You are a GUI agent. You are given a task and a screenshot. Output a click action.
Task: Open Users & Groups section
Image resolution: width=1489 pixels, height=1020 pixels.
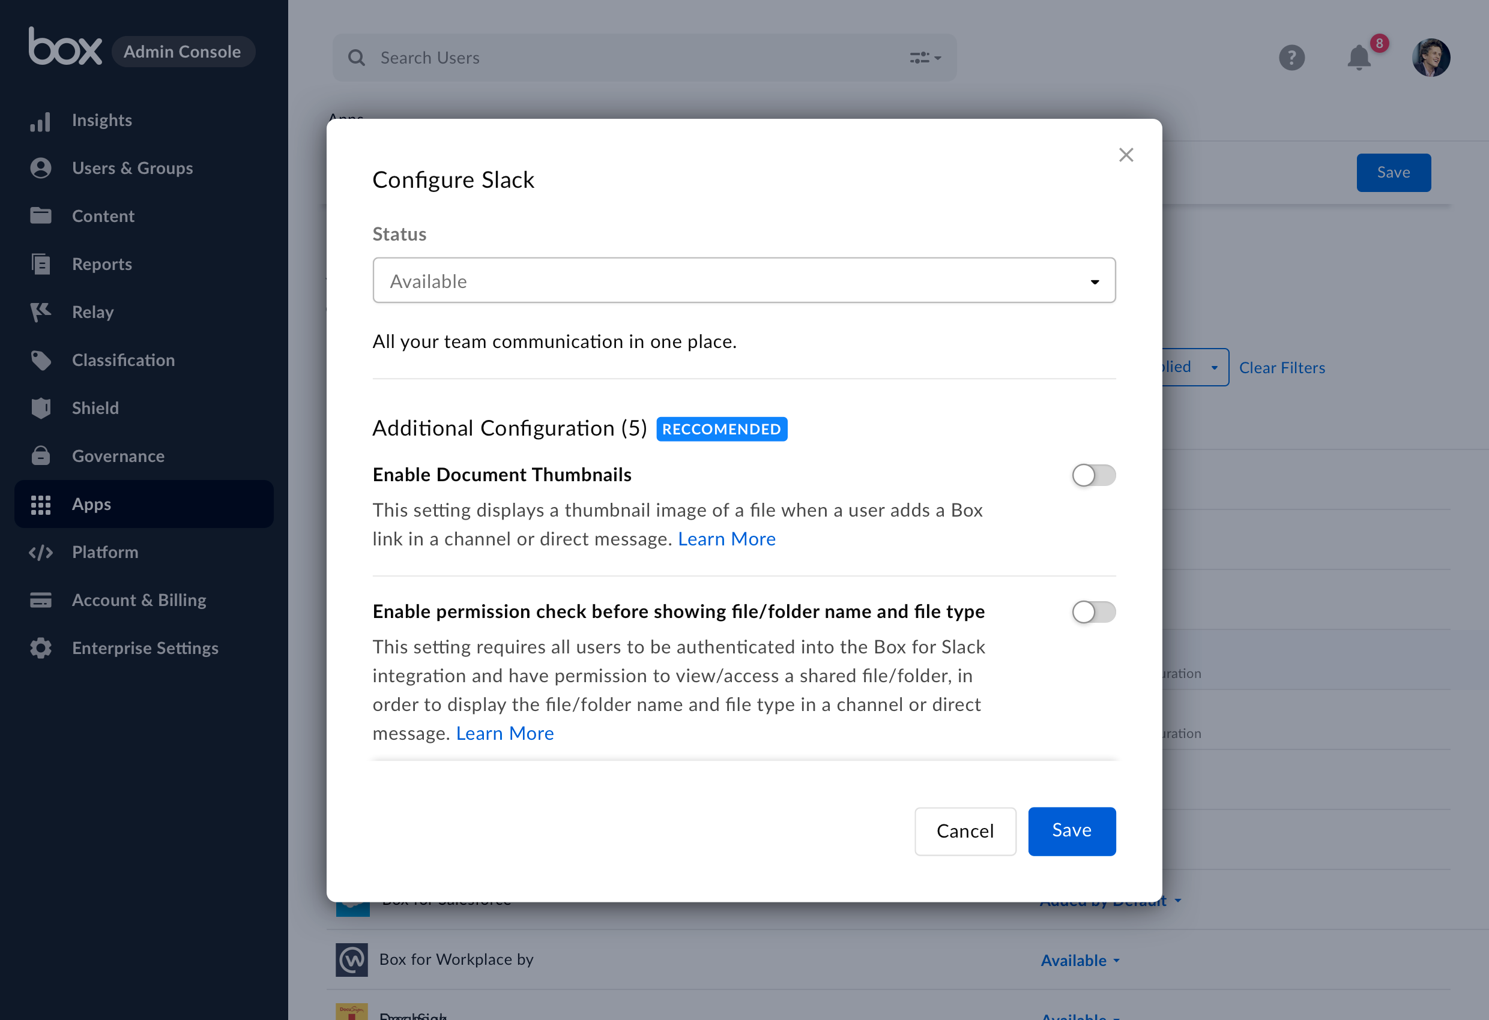coord(133,169)
